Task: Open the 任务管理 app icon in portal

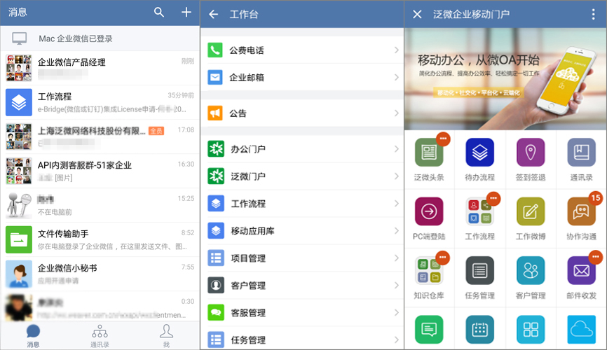Action: coord(479,270)
